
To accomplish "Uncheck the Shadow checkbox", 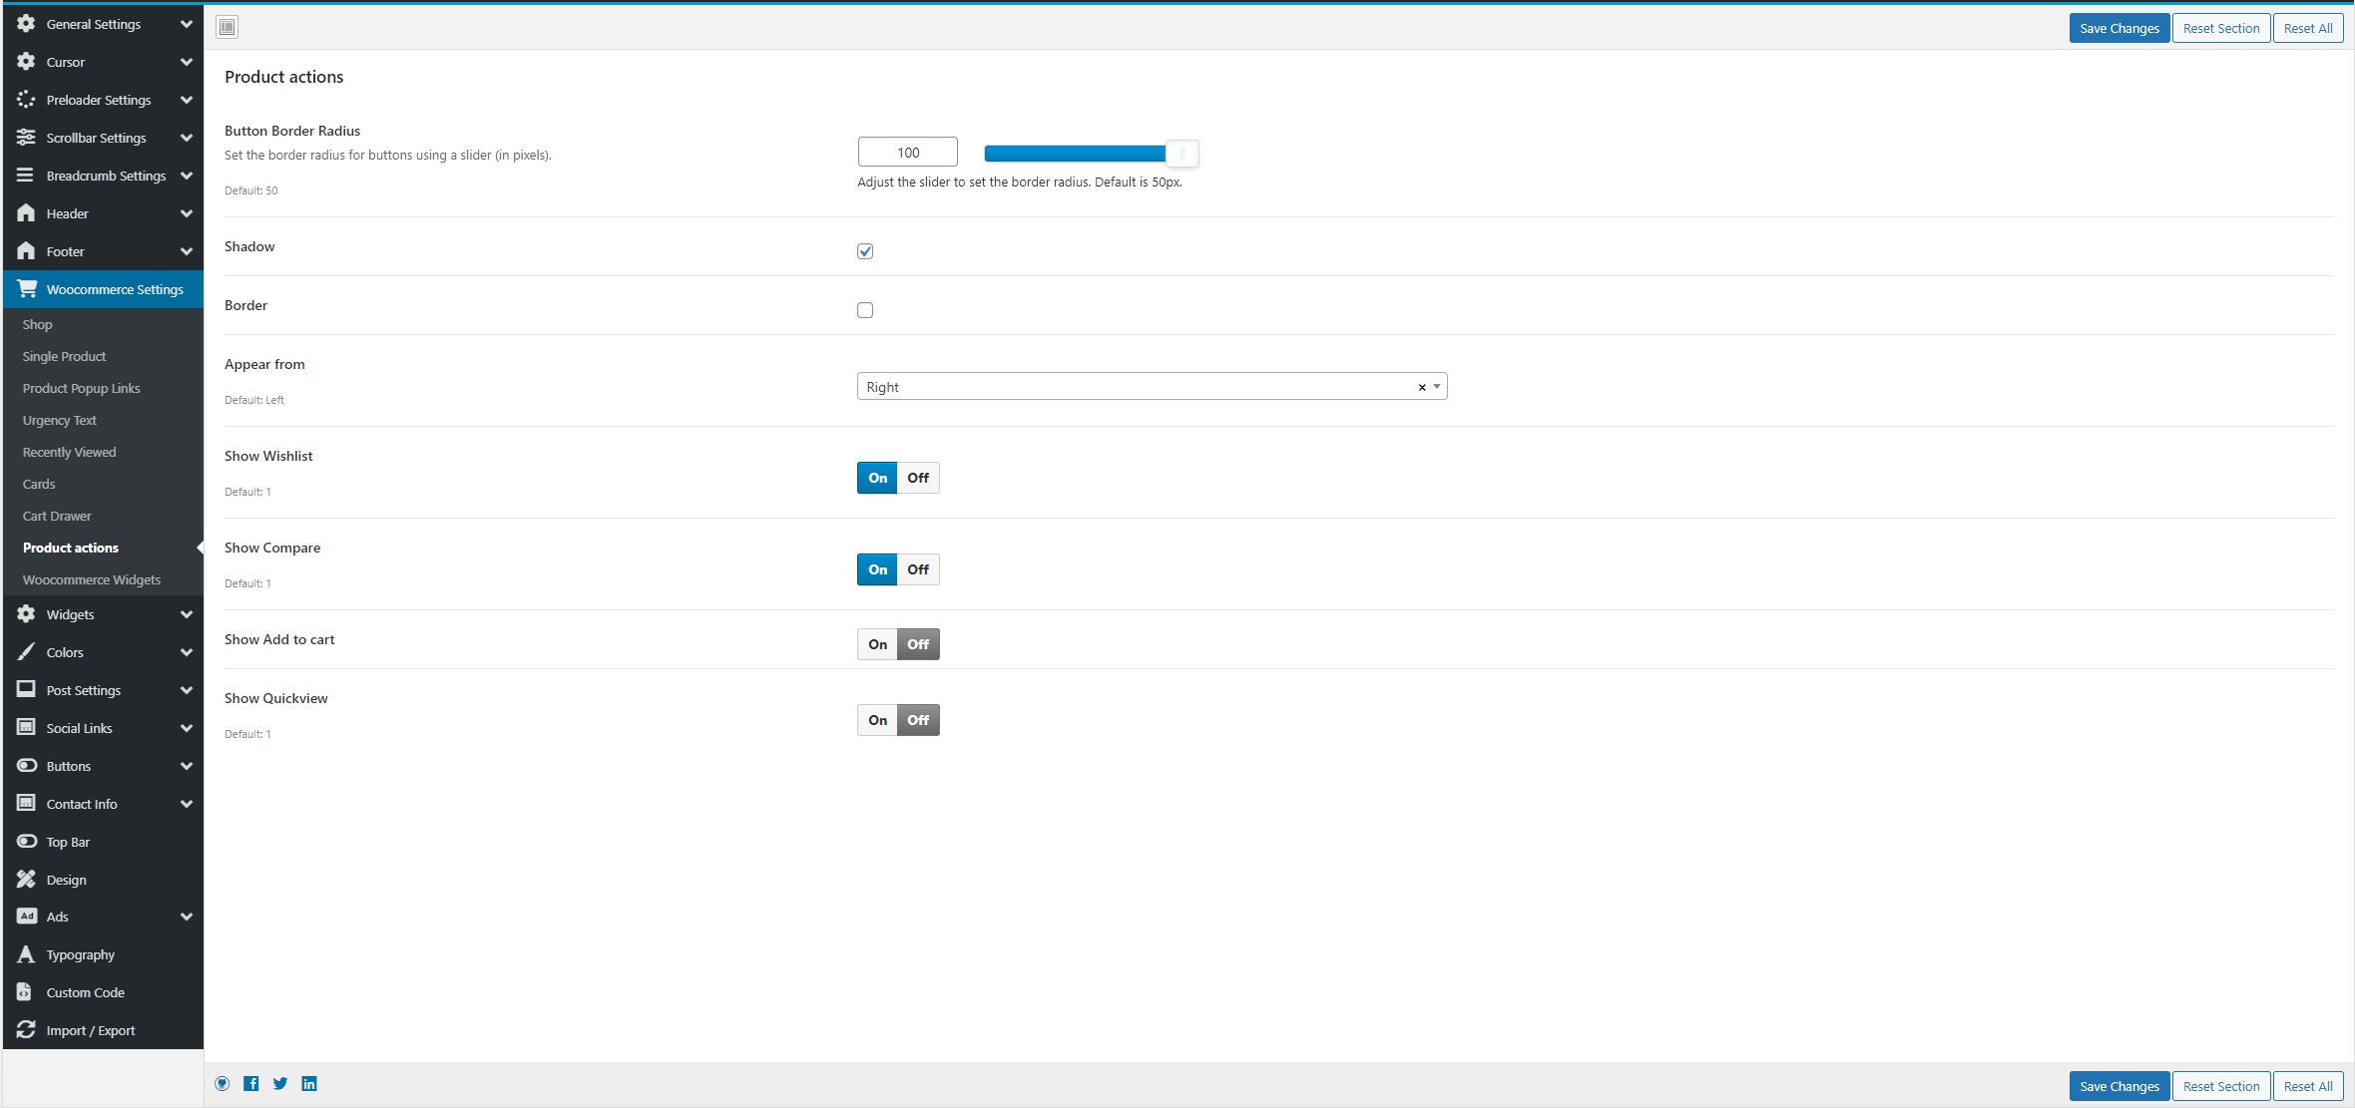I will point(865,251).
